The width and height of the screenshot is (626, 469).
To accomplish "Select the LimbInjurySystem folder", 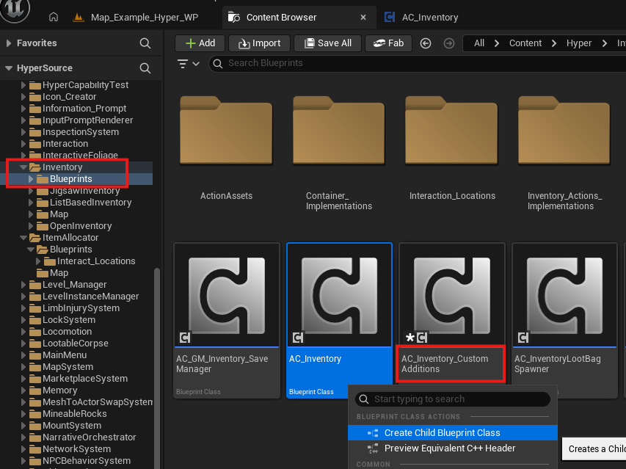I will coord(81,308).
